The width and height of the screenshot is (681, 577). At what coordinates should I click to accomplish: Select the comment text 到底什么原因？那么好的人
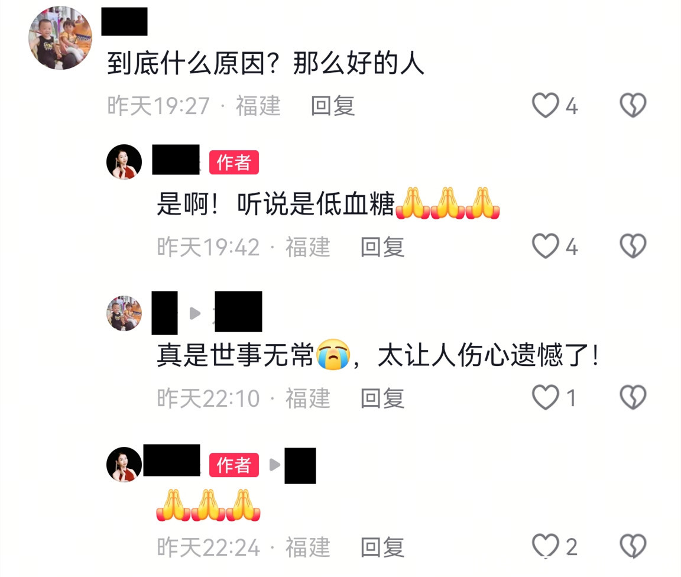pyautogui.click(x=265, y=63)
